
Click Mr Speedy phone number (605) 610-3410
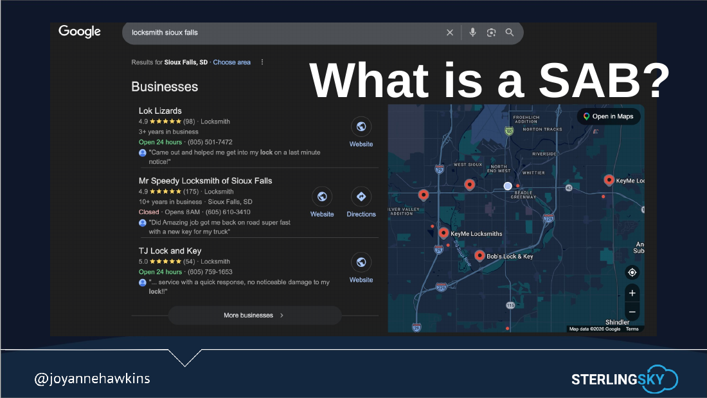[228, 212]
